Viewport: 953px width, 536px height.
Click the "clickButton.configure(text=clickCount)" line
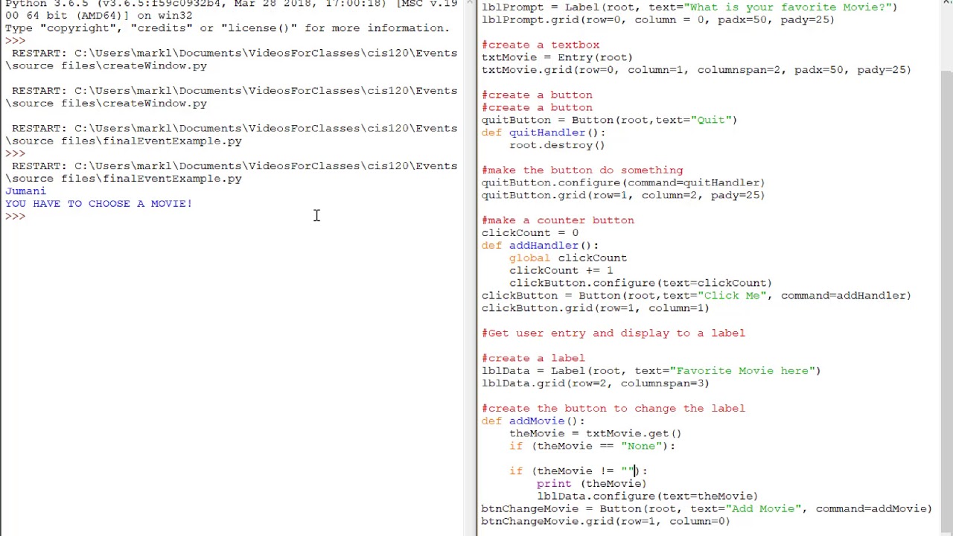[x=641, y=283]
